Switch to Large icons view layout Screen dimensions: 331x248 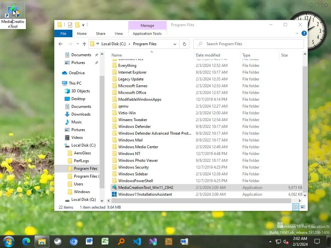click(x=303, y=207)
